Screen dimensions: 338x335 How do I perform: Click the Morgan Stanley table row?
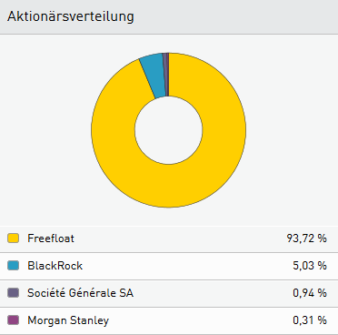coord(169,320)
